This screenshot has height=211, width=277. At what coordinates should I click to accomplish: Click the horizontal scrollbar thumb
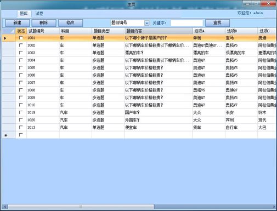click(81, 207)
